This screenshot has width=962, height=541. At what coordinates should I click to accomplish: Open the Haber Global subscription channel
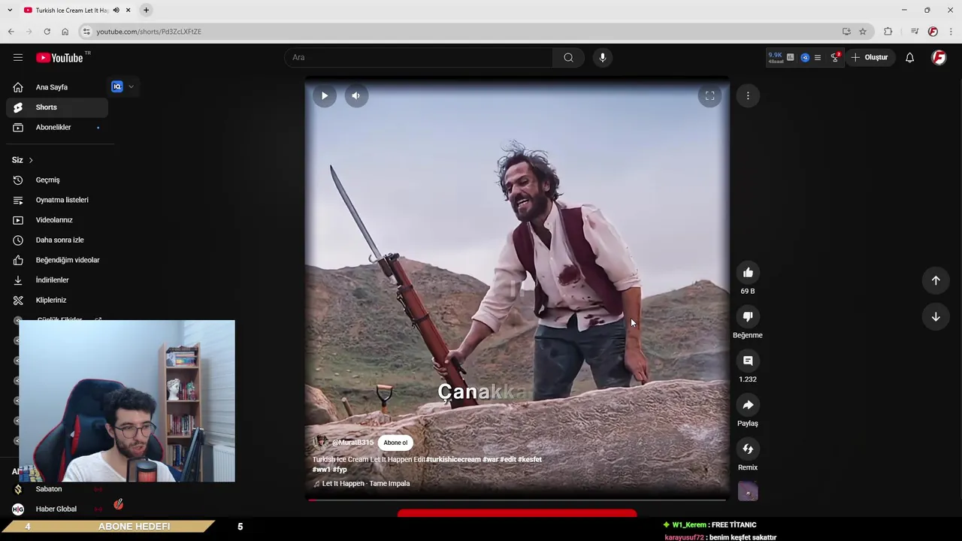pos(57,509)
